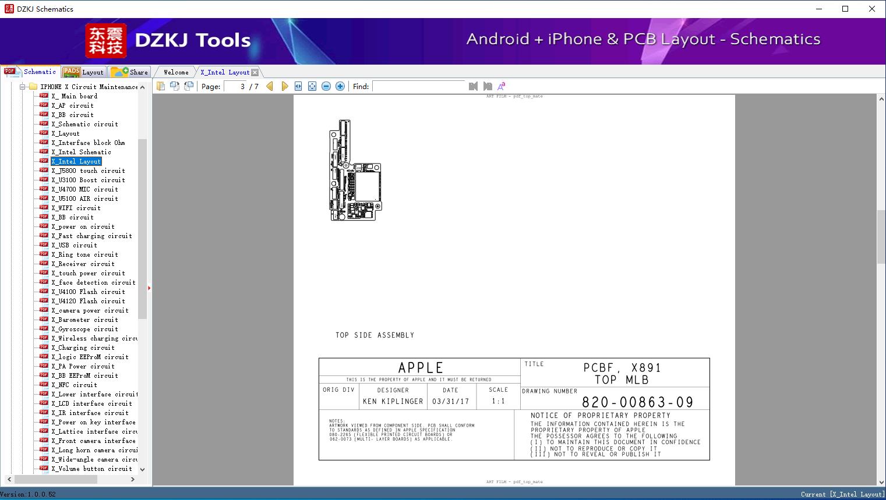886x500 pixels.
Task: Open X_Ring tone circuit
Action: click(x=84, y=254)
